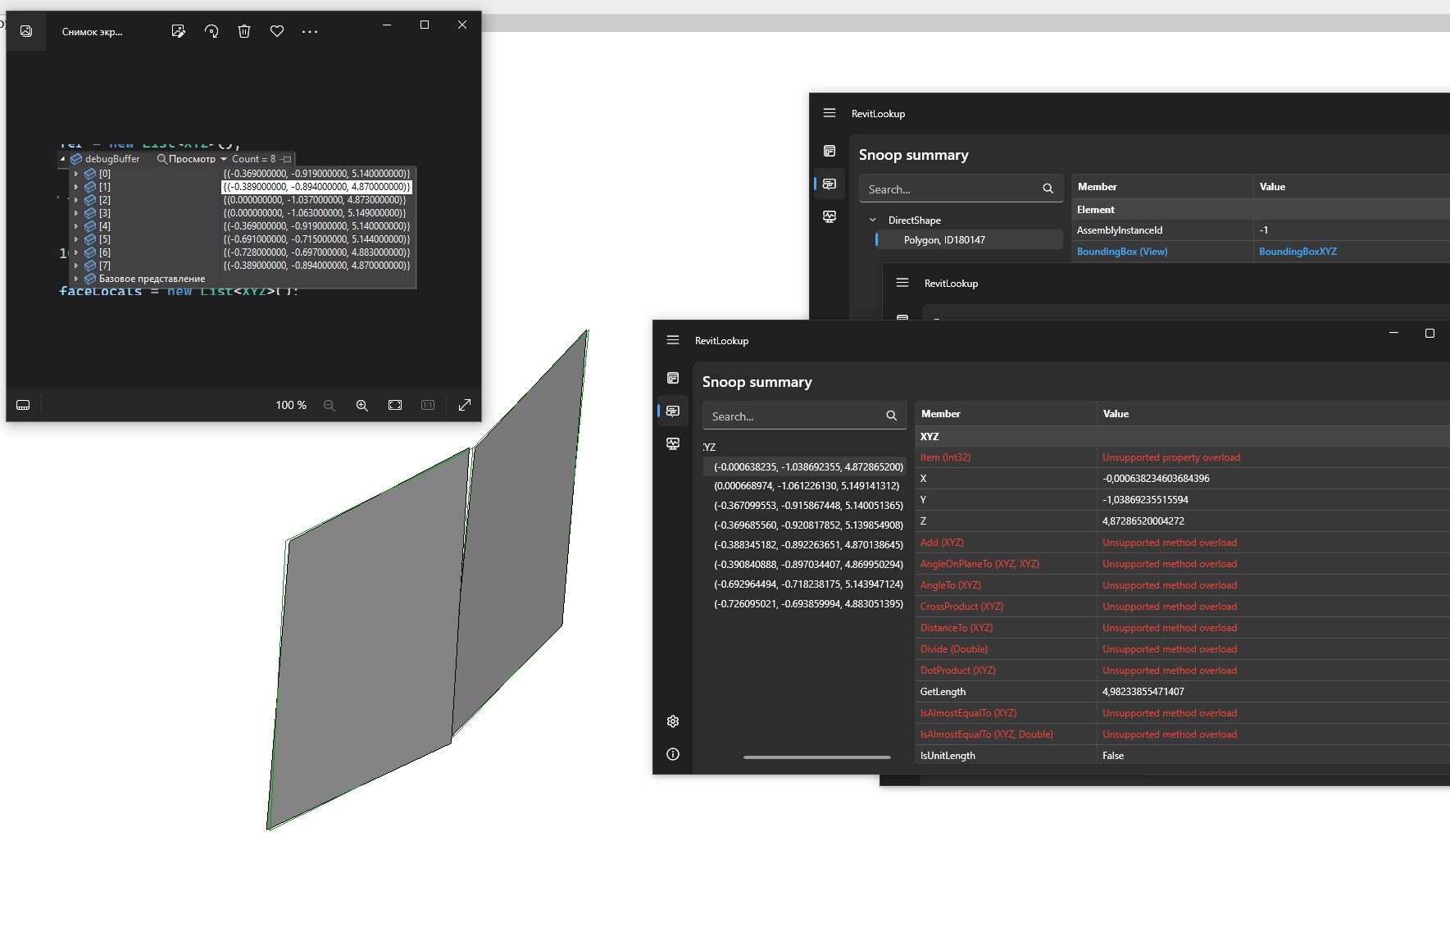Open hamburger menu in back RevitLookup window
1450x950 pixels.
[x=830, y=113]
